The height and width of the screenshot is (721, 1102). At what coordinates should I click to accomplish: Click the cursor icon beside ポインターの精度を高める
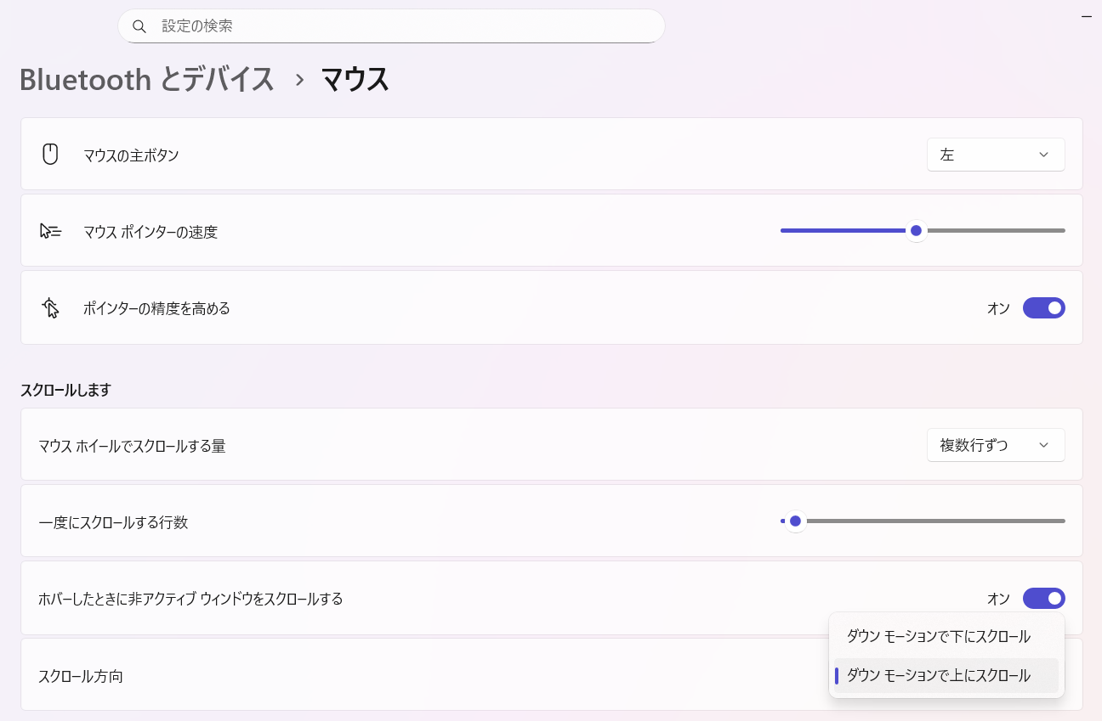pyautogui.click(x=50, y=307)
